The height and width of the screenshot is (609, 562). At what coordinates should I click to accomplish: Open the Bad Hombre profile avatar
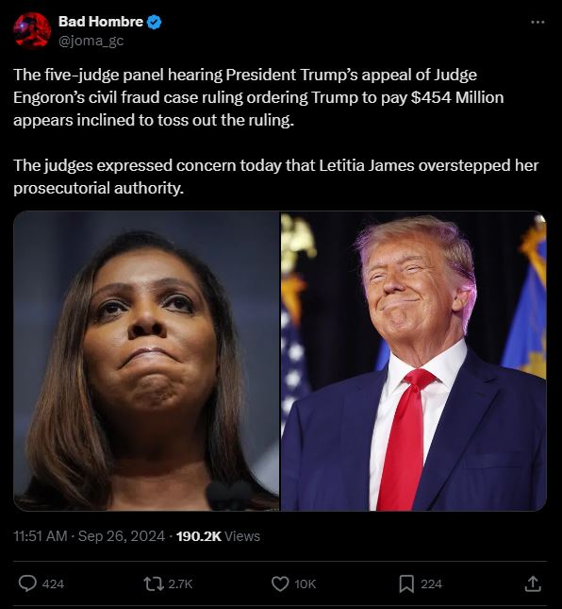32,30
